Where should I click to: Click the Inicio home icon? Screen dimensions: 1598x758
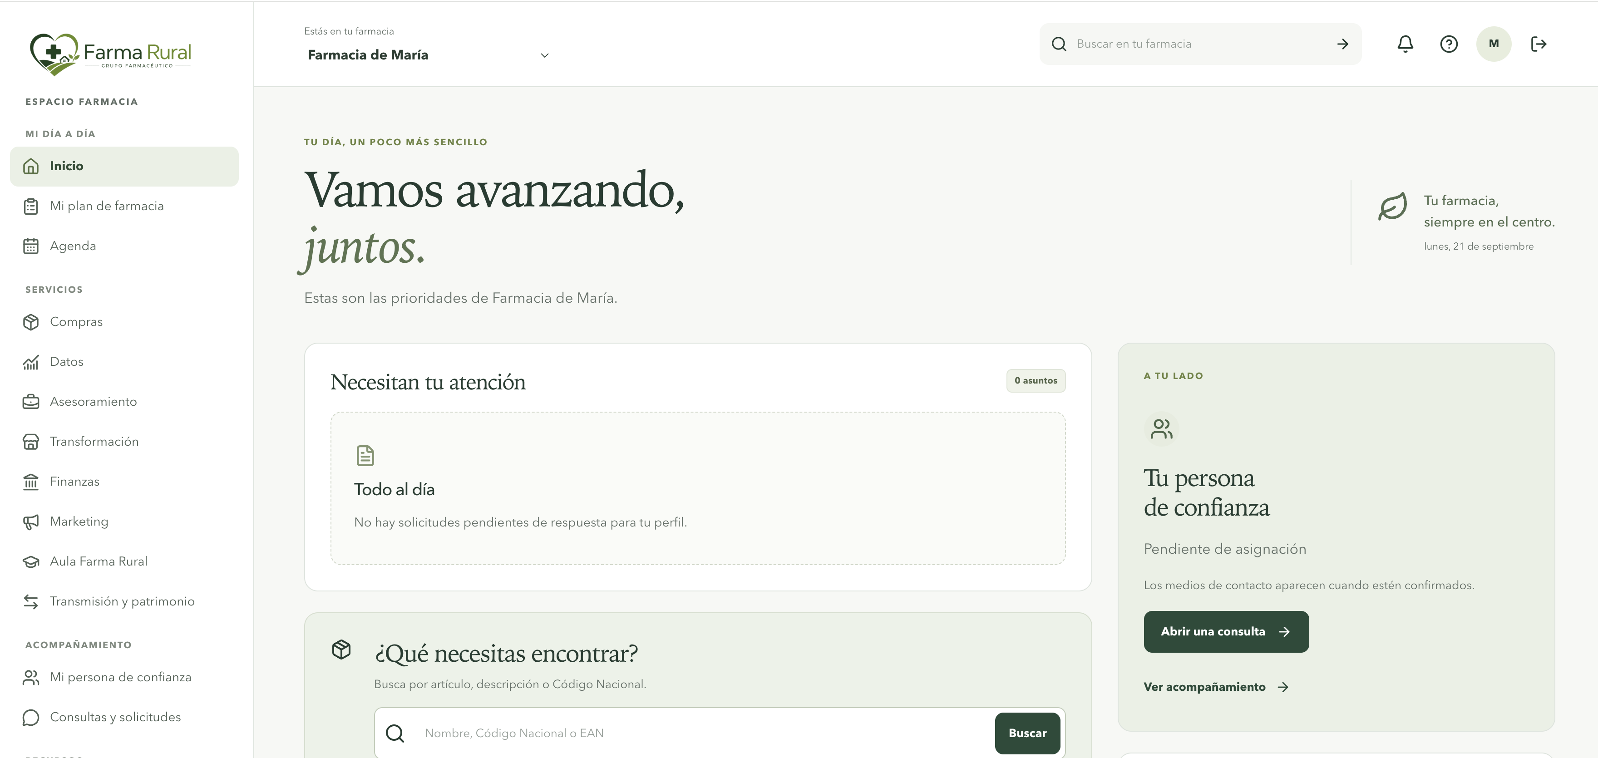(31, 166)
